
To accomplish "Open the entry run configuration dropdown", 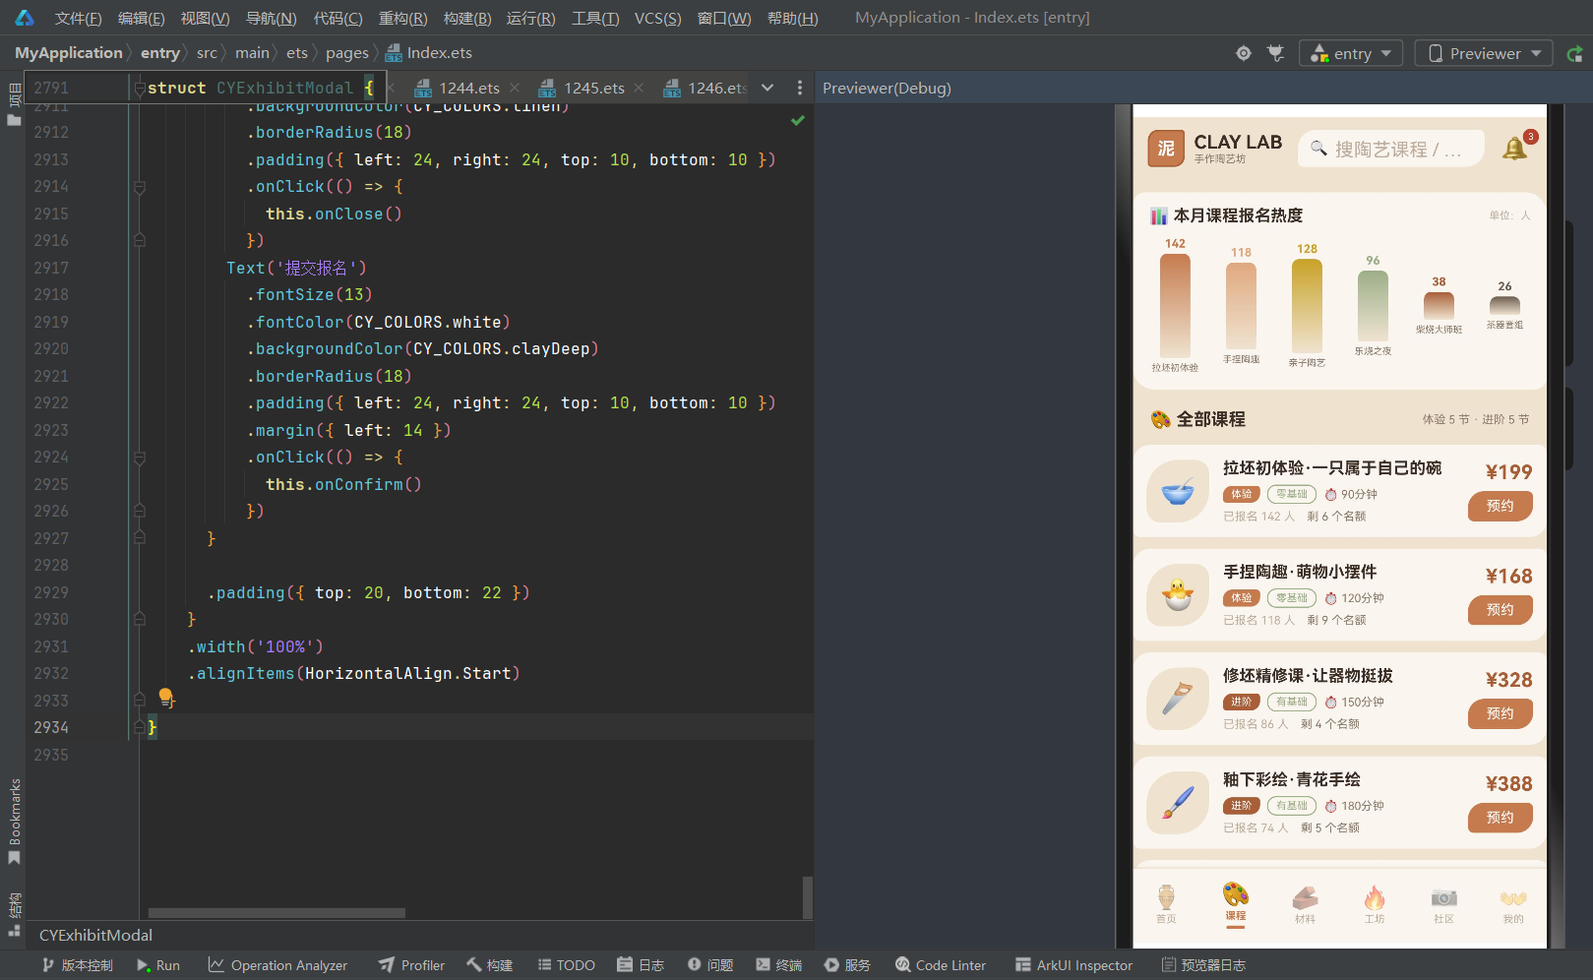I will (x=1350, y=53).
